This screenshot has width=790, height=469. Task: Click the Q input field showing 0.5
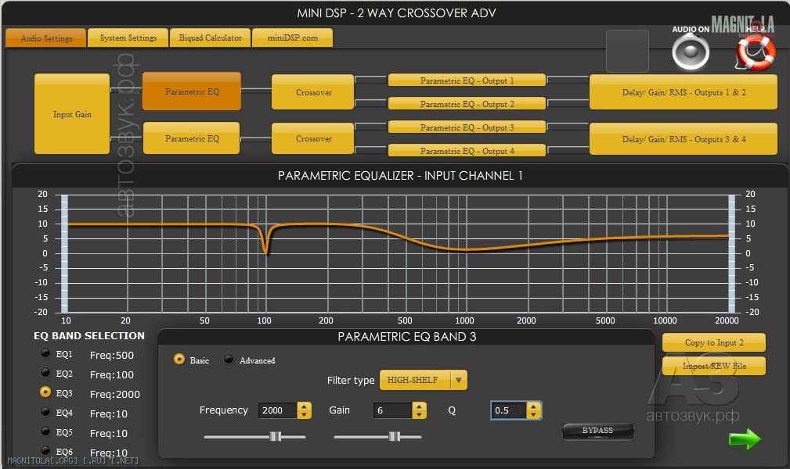509,410
